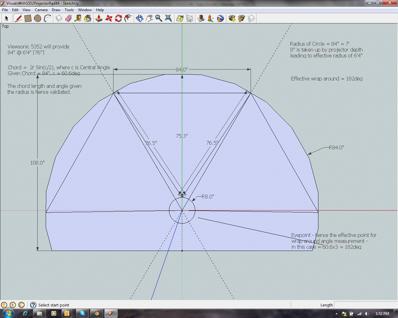The height and width of the screenshot is (318, 398).
Task: Click the Preview in Google Earth icon
Action: pos(220,19)
